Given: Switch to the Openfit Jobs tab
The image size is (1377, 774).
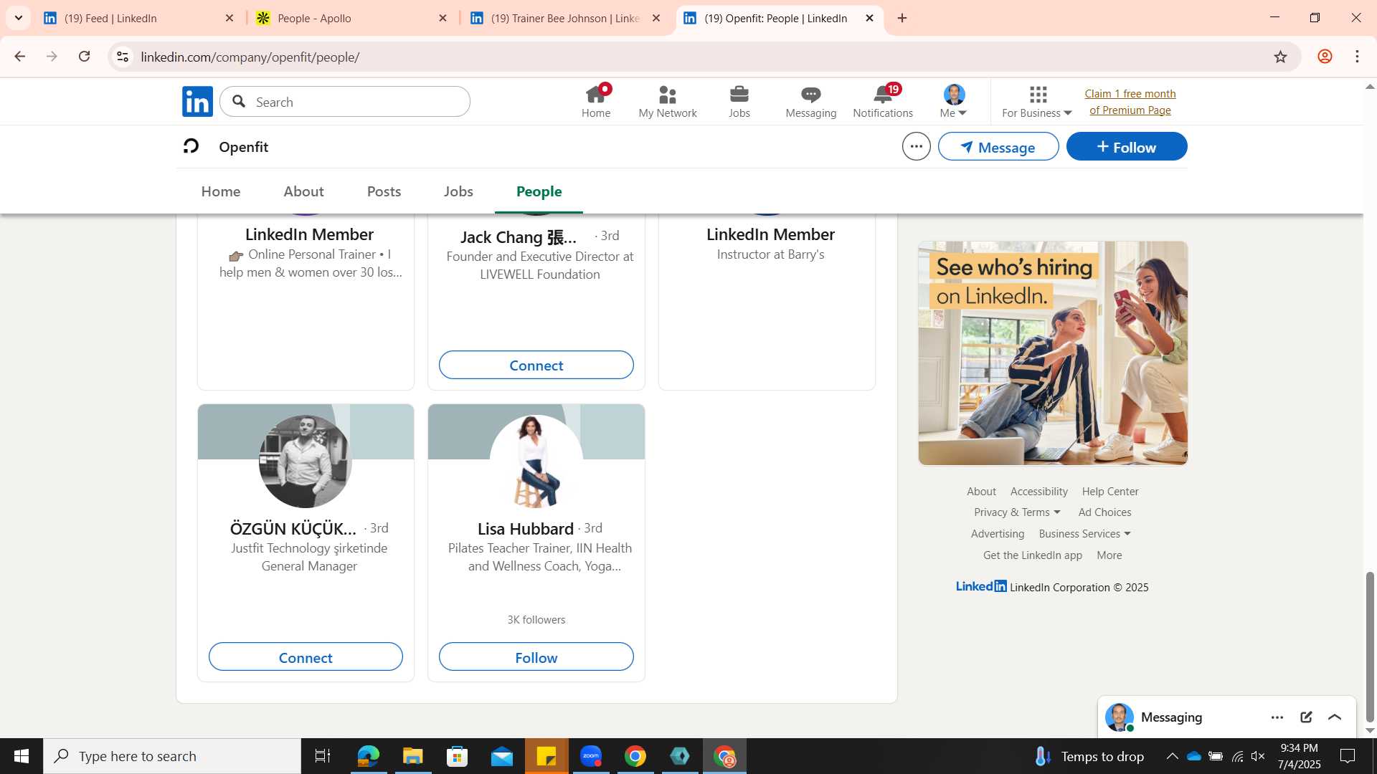Looking at the screenshot, I should [458, 191].
